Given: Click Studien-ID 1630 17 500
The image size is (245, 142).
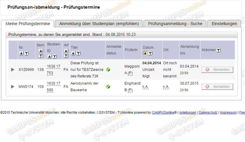Looking at the screenshot, I should [x=53, y=87].
